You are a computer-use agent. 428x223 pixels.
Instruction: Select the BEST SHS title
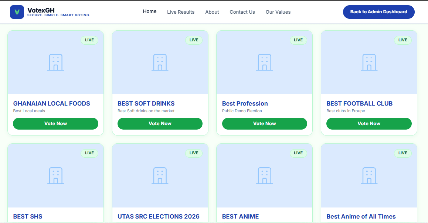(28, 216)
